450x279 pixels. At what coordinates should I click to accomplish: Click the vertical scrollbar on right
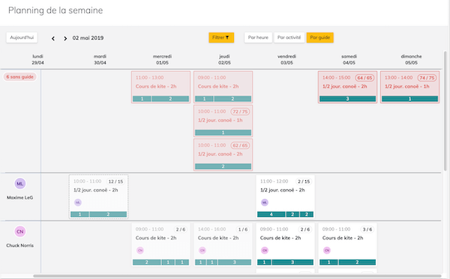445,111
